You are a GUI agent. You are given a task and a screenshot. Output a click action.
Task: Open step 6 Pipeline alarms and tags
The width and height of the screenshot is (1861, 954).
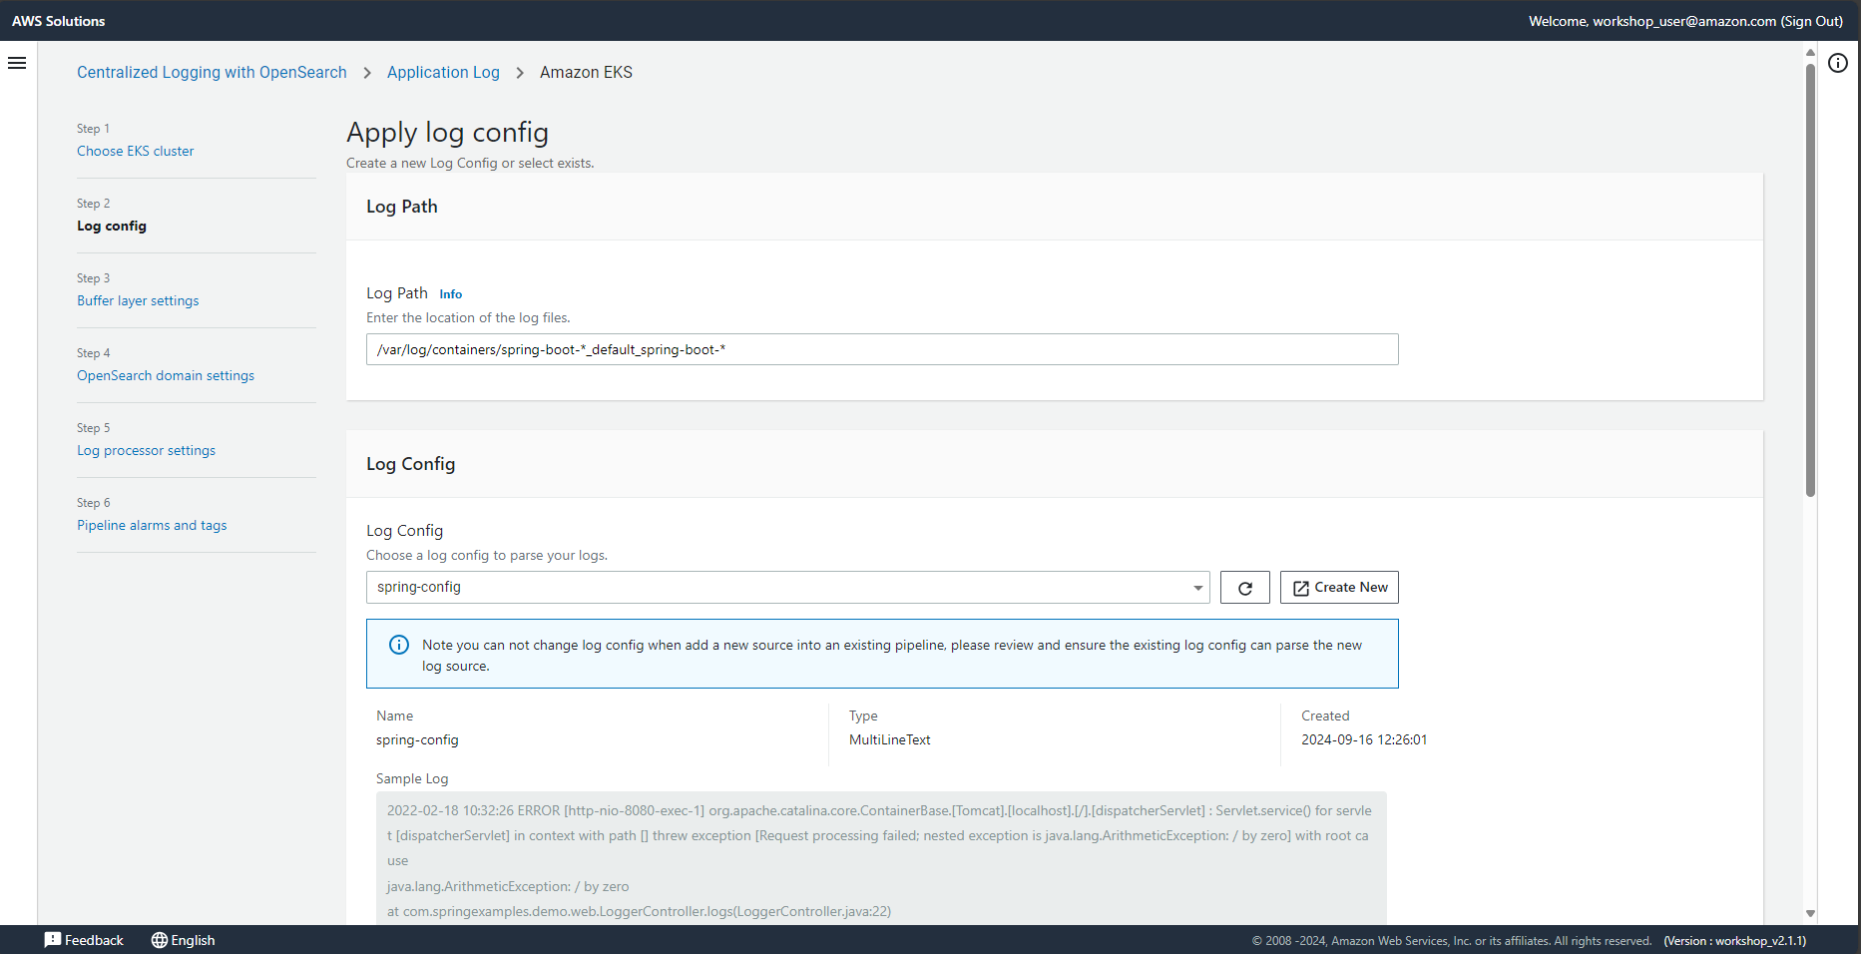(152, 525)
